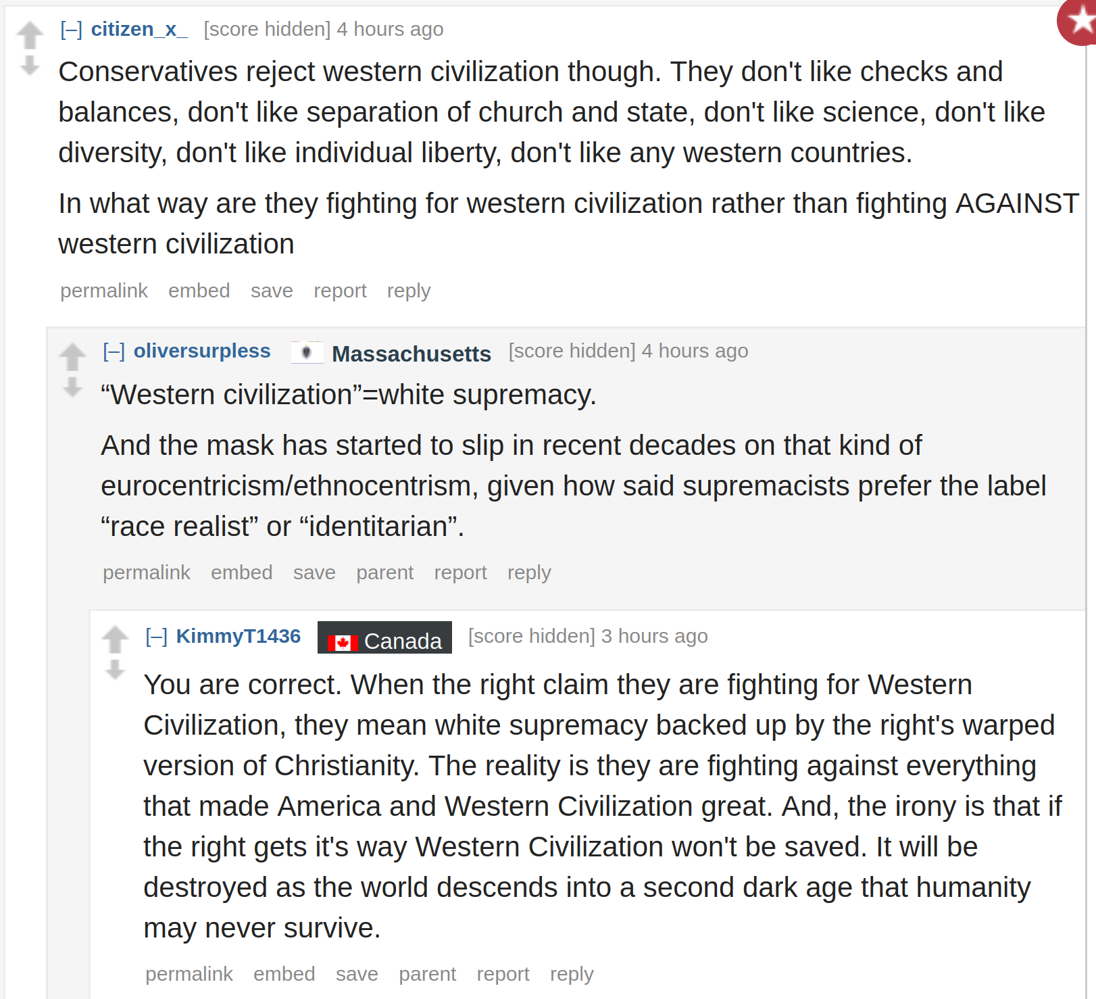Image resolution: width=1096 pixels, height=999 pixels.
Task: Upvote oliversurpless's comment
Action: pos(72,358)
